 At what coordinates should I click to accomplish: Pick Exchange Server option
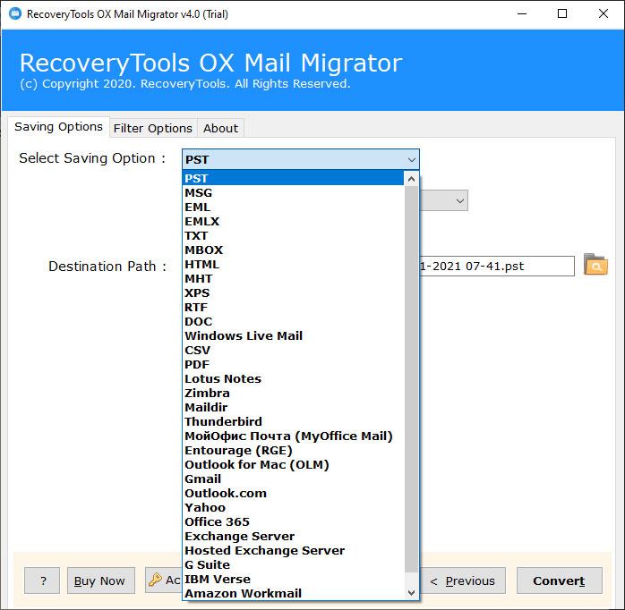293,537
